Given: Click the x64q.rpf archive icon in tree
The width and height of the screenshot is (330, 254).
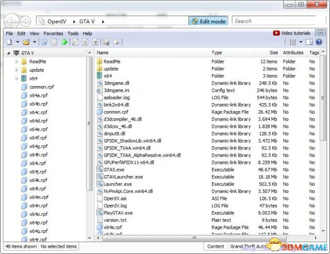Looking at the screenshot, I should 24,231.
